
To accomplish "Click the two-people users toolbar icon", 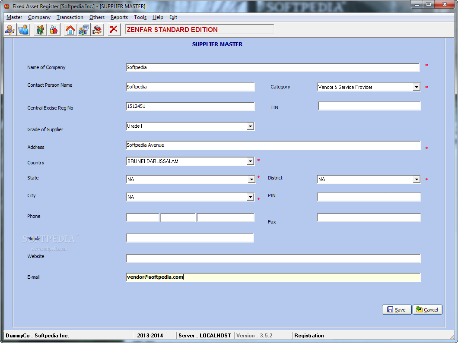I will (54, 30).
